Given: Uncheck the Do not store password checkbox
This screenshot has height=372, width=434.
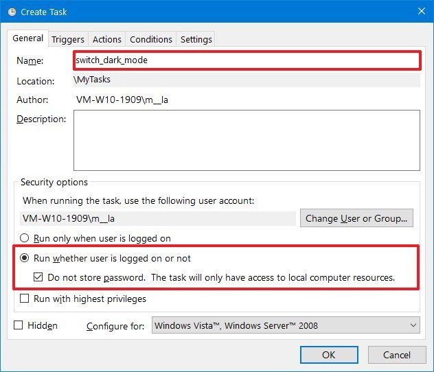Looking at the screenshot, I should pos(39,278).
